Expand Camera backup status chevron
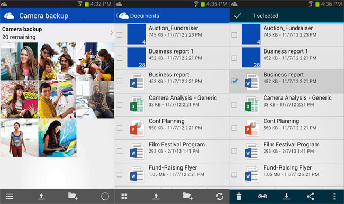Screen dimensions: 344x204 pyautogui.click(x=112, y=33)
